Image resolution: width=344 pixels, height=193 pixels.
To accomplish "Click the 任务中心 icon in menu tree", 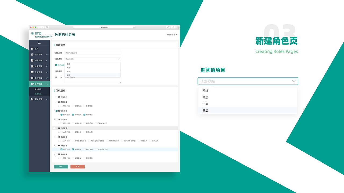I will pos(59,97).
